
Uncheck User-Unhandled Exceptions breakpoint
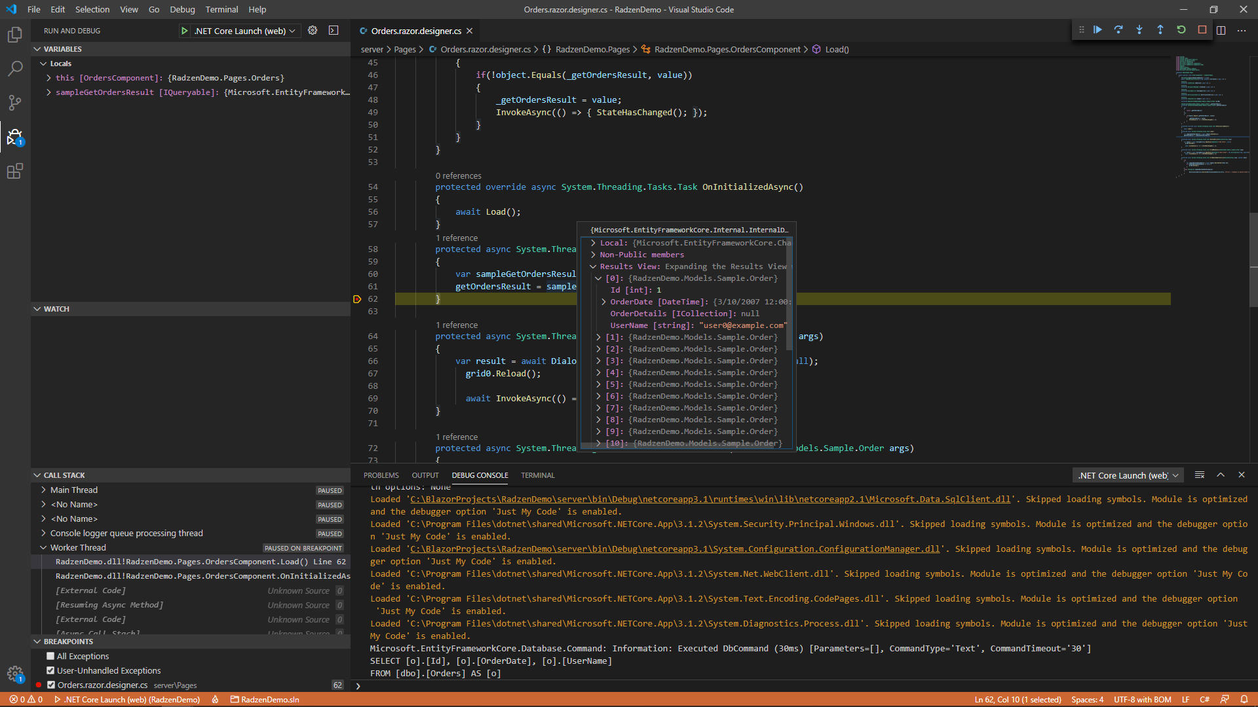(x=50, y=670)
